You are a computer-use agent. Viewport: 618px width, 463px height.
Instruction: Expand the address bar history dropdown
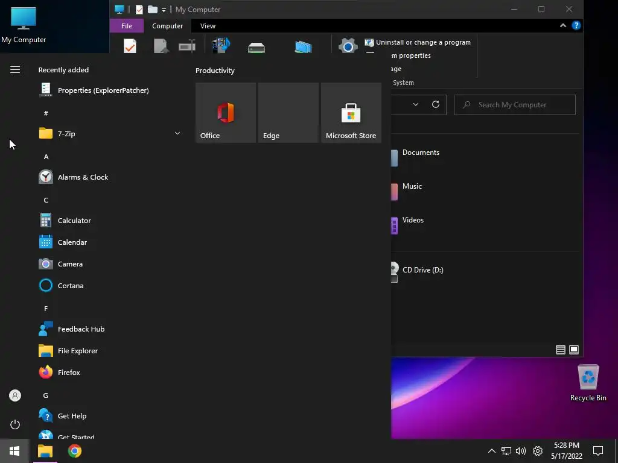tap(415, 104)
